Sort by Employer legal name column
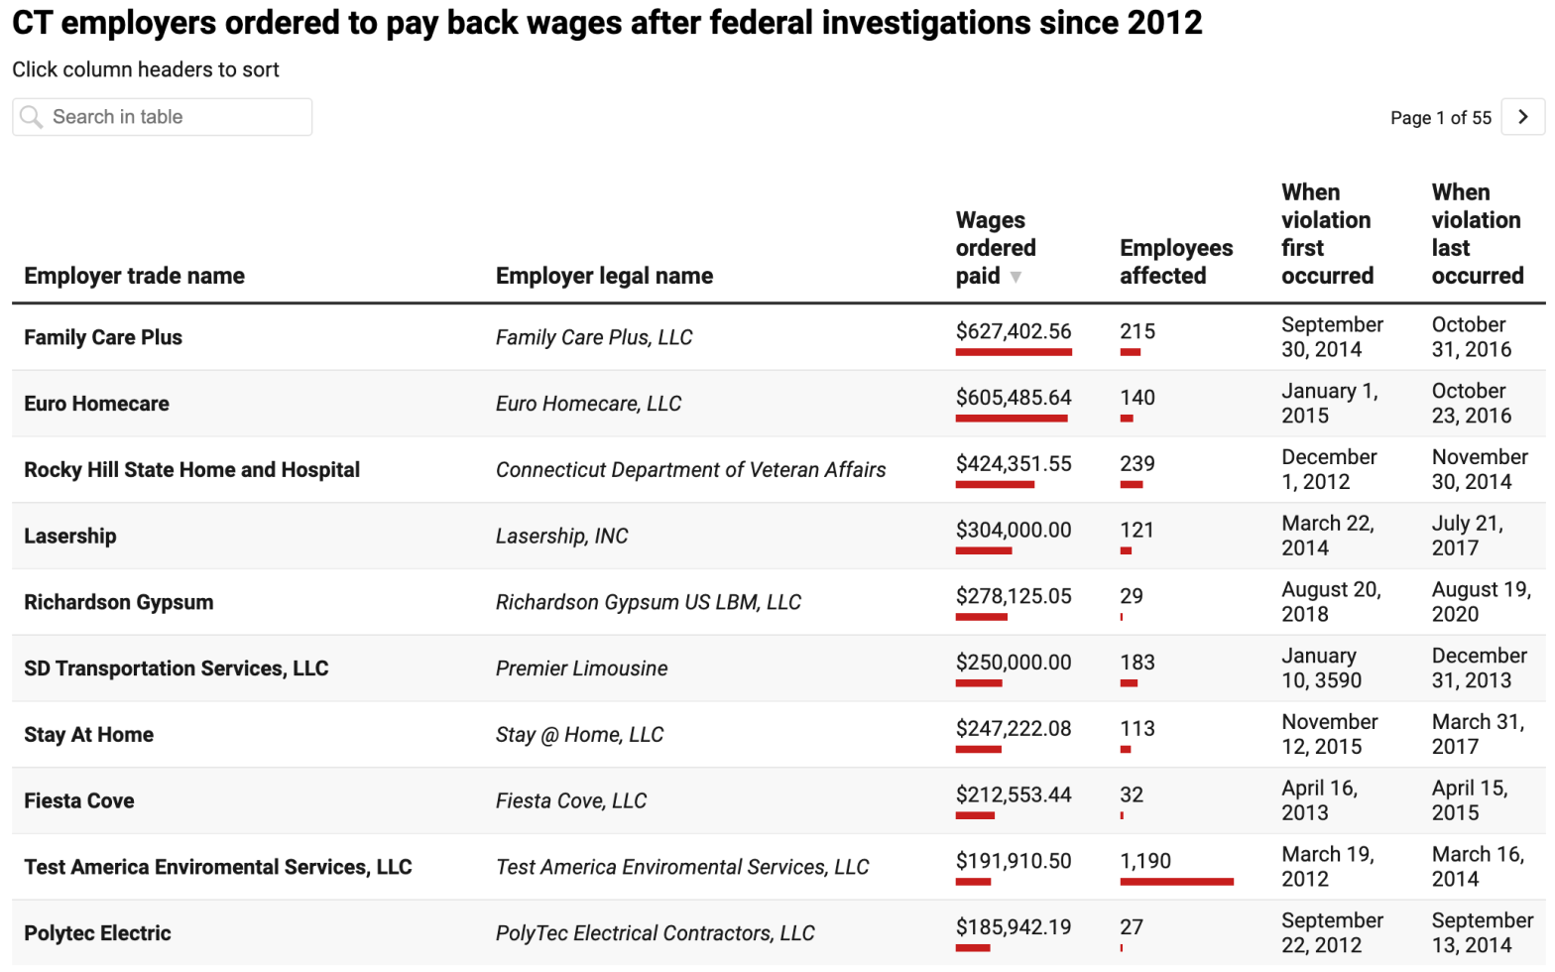The height and width of the screenshot is (972, 1555). point(604,276)
